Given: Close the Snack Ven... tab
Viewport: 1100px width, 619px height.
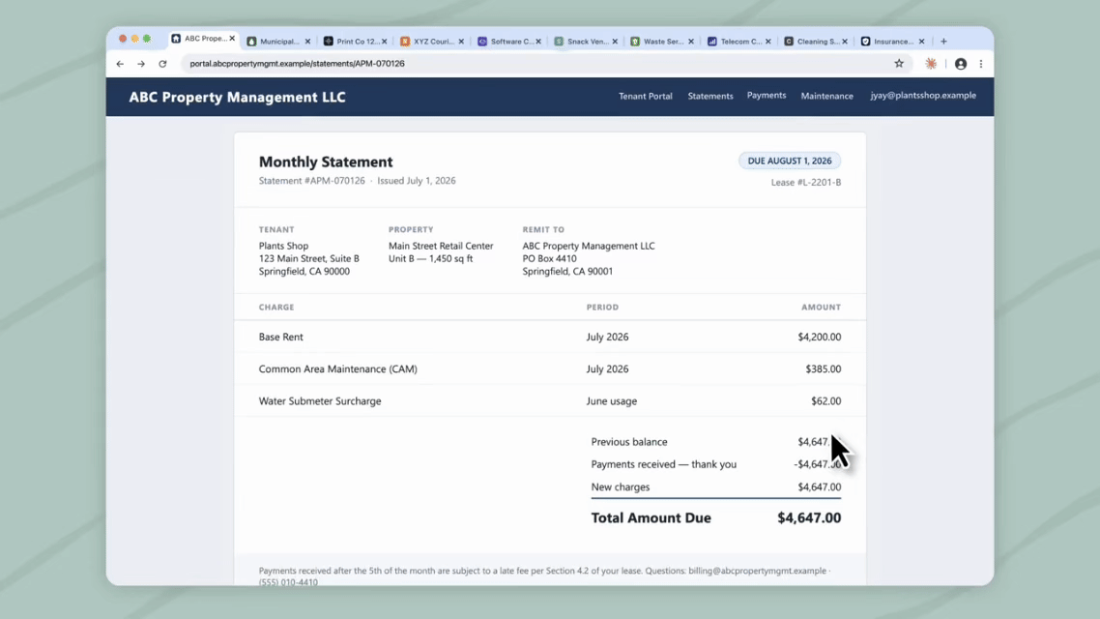Looking at the screenshot, I should coord(615,42).
